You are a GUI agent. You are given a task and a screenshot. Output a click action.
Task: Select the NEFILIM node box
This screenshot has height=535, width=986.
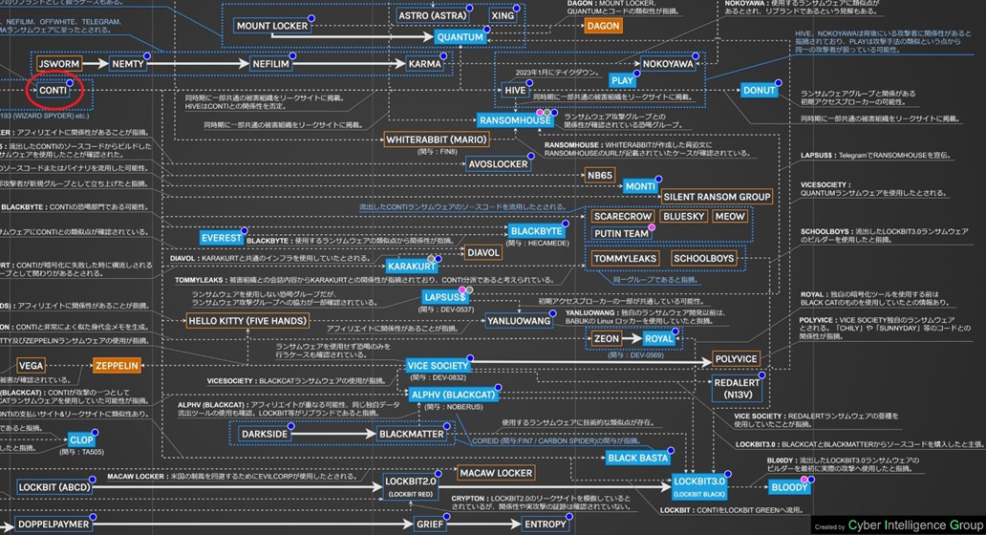[271, 63]
